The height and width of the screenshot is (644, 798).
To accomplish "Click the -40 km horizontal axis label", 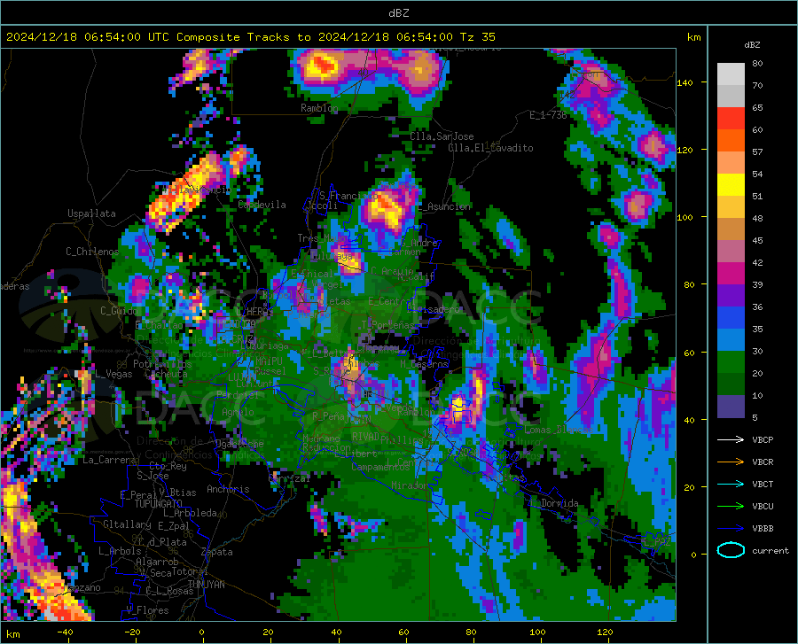I will tap(65, 632).
